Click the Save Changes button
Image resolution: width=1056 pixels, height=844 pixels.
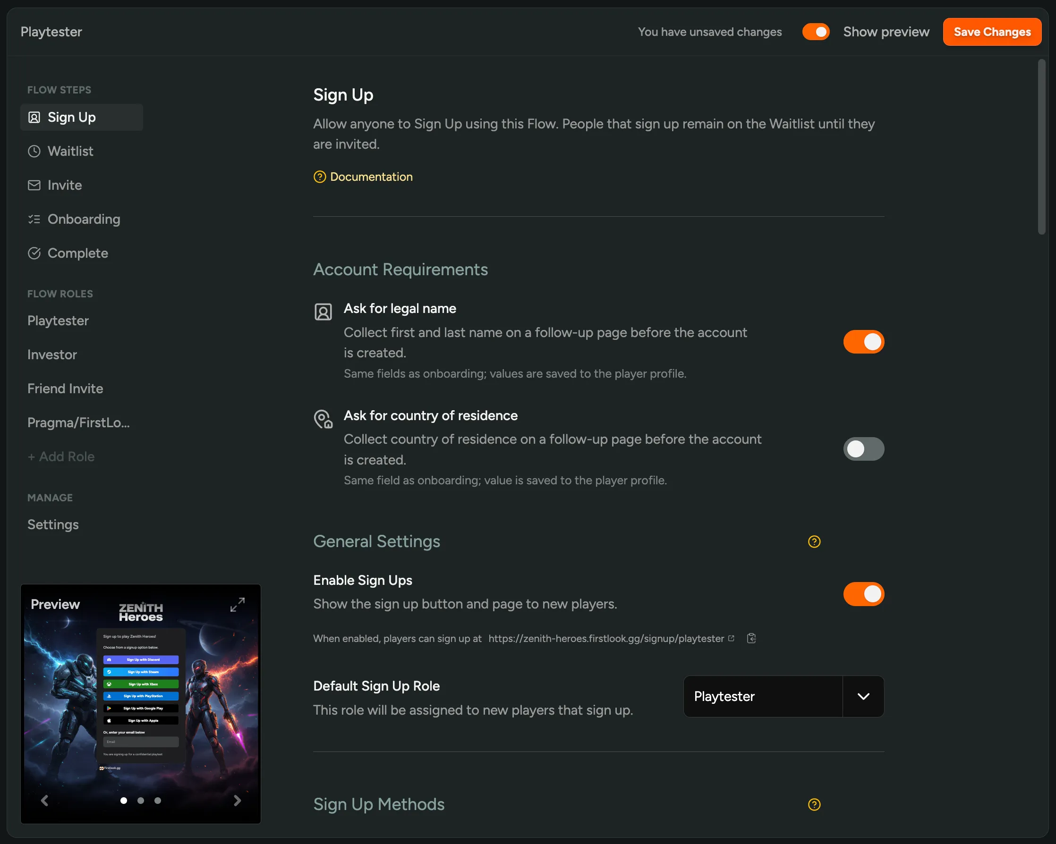coord(992,31)
